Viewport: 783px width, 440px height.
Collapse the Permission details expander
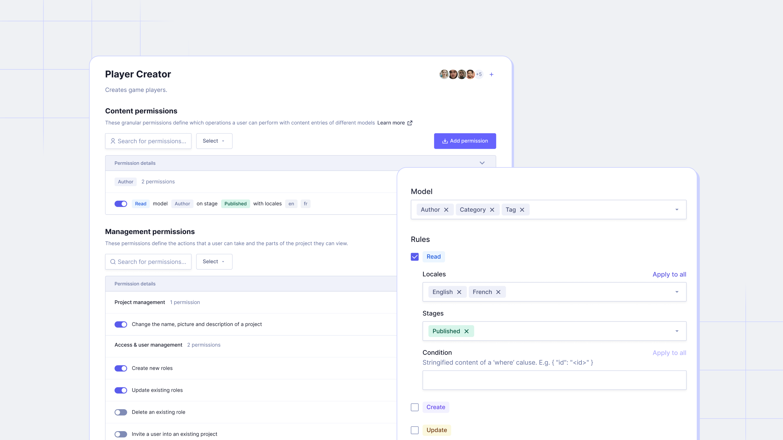pos(482,163)
